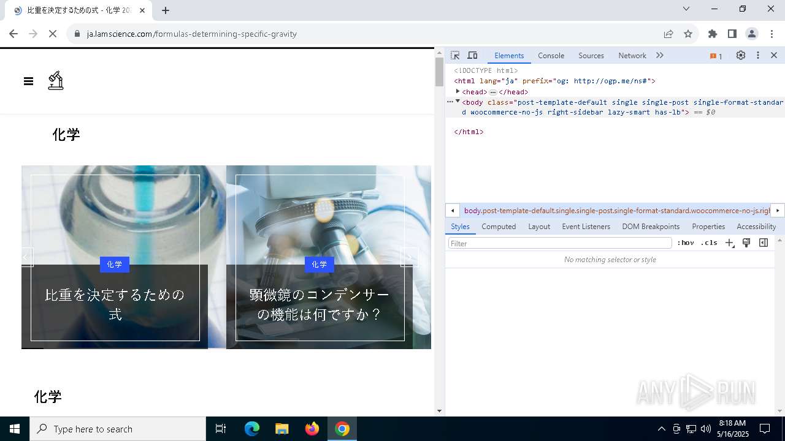785x441 pixels.
Task: Toggle the computed styles sidebar pane
Action: tap(764, 243)
